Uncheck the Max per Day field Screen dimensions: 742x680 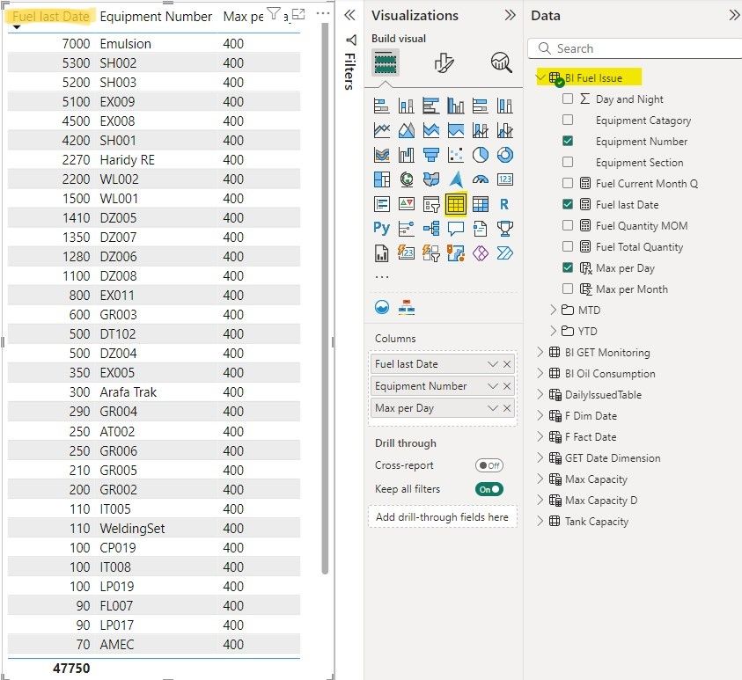click(568, 267)
